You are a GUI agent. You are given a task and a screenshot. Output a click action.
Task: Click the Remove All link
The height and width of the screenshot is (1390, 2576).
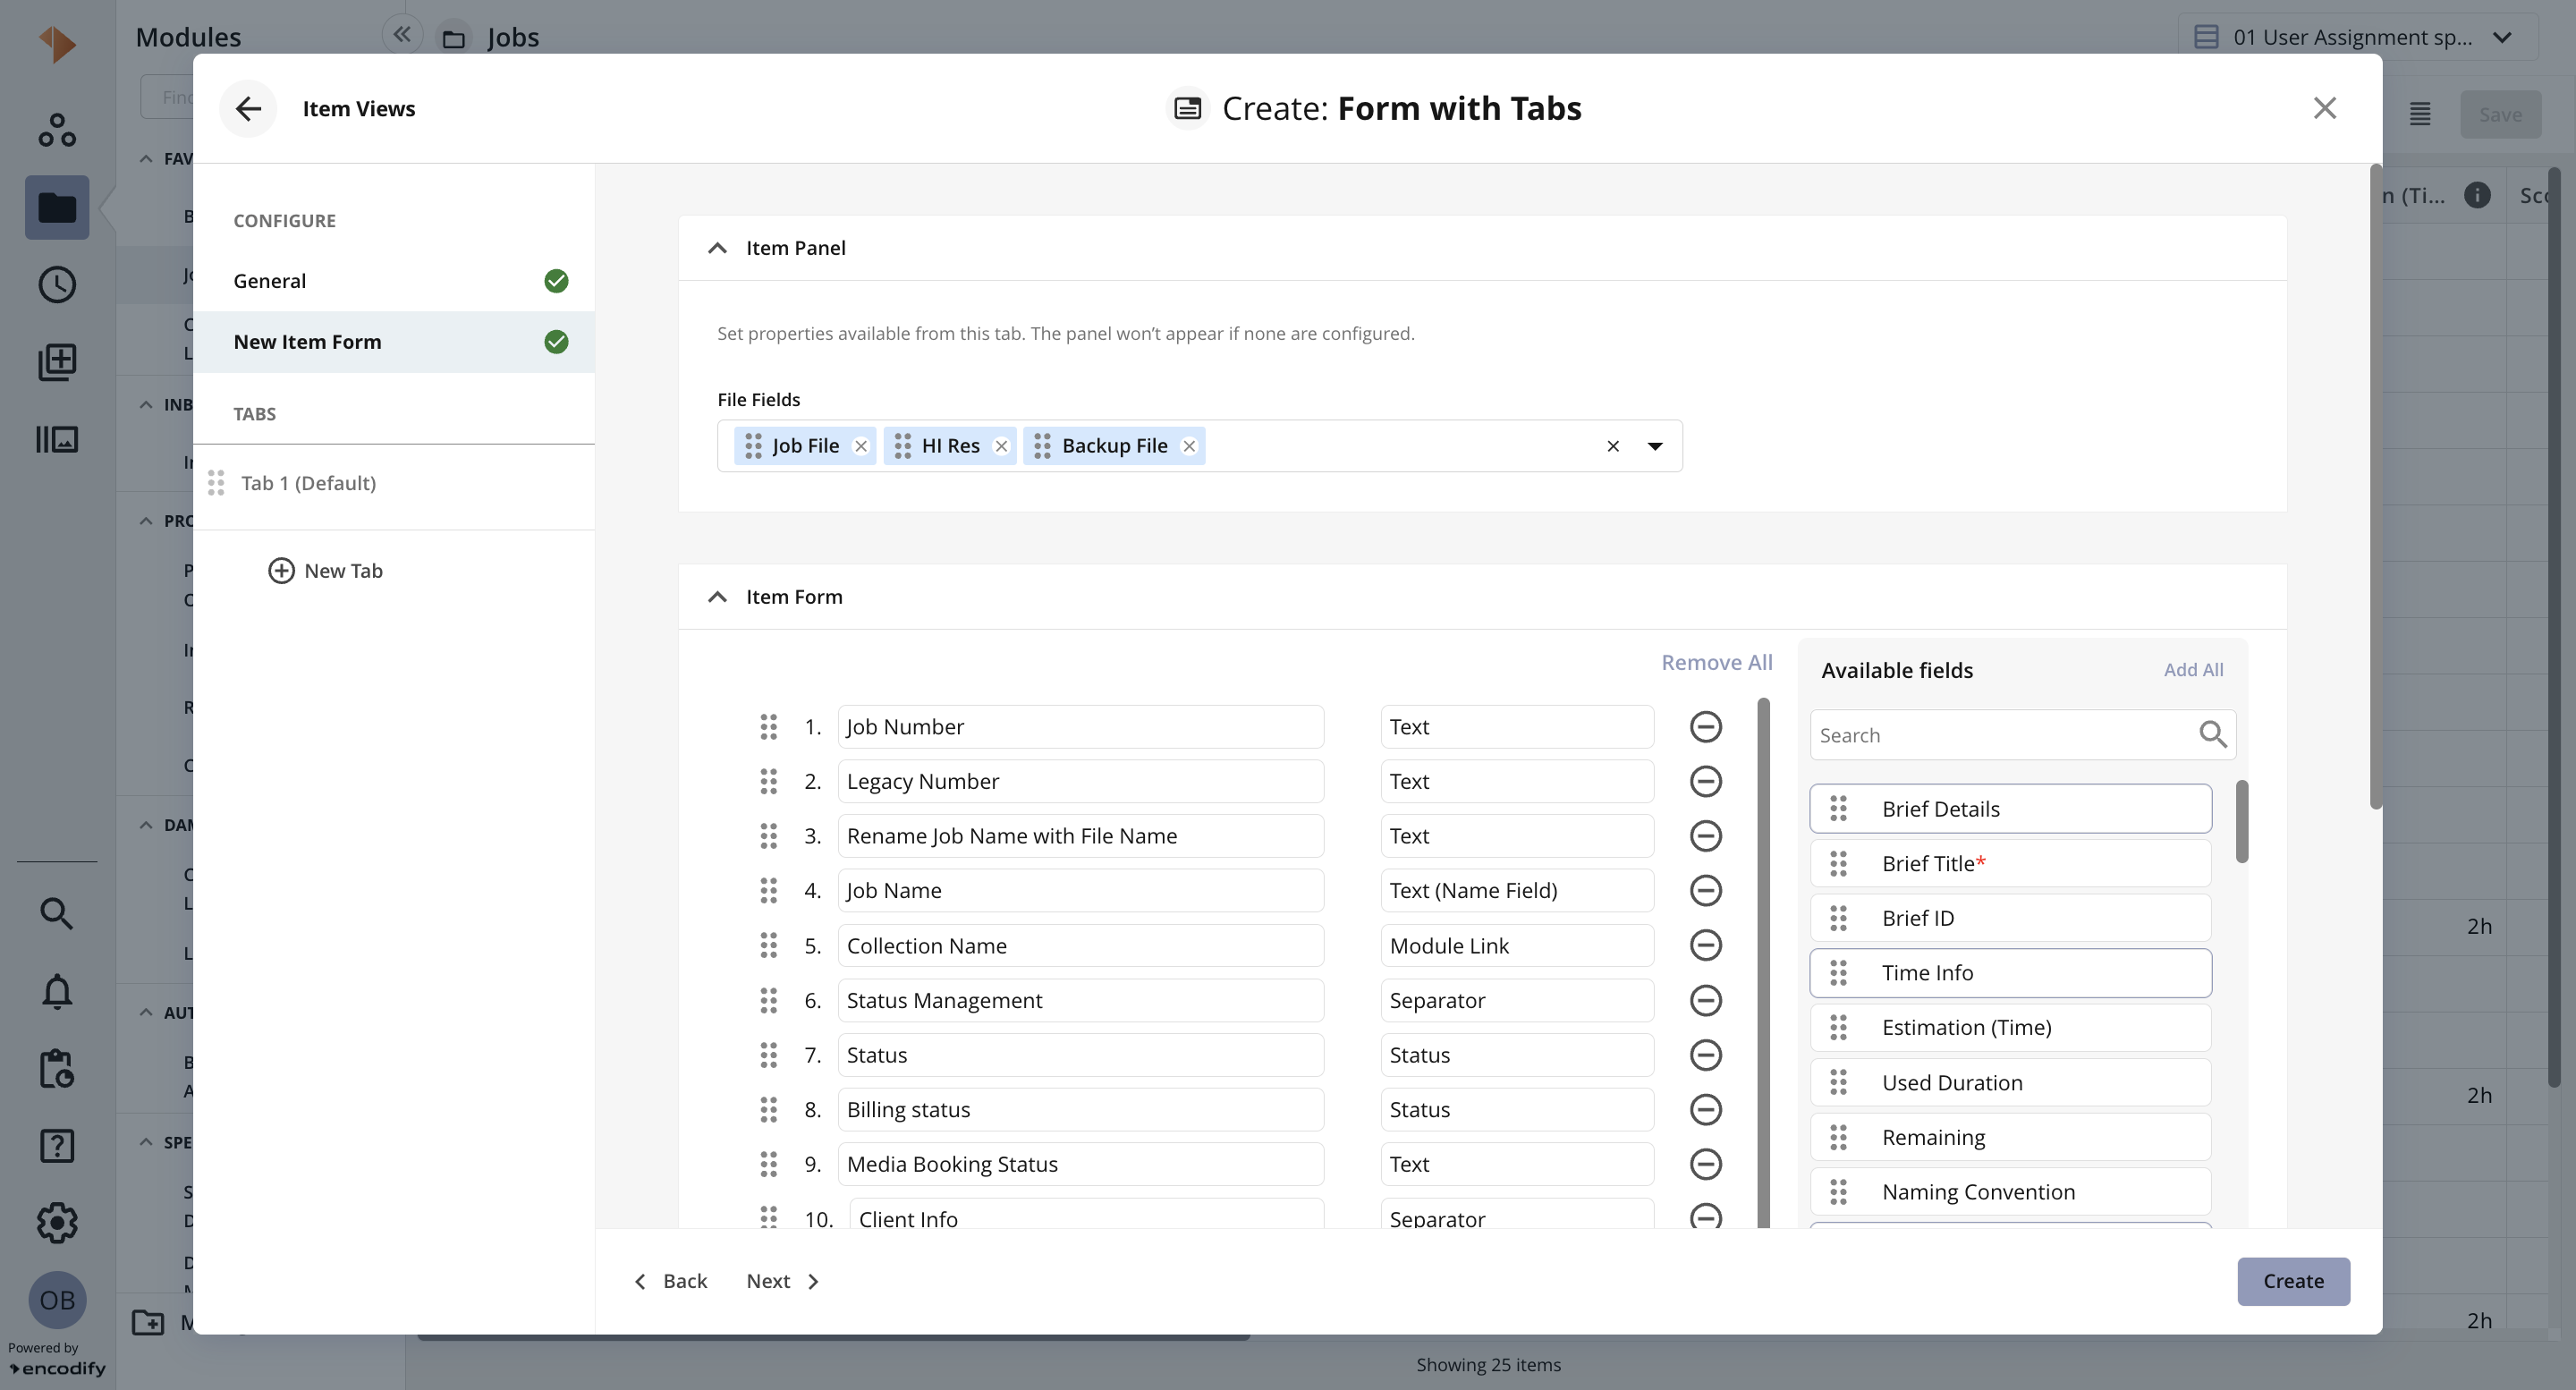point(1716,662)
